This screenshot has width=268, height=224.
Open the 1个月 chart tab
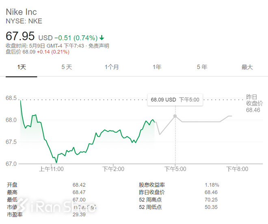coord(112,67)
